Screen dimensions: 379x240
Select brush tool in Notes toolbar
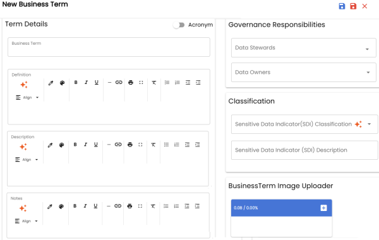[49, 207]
